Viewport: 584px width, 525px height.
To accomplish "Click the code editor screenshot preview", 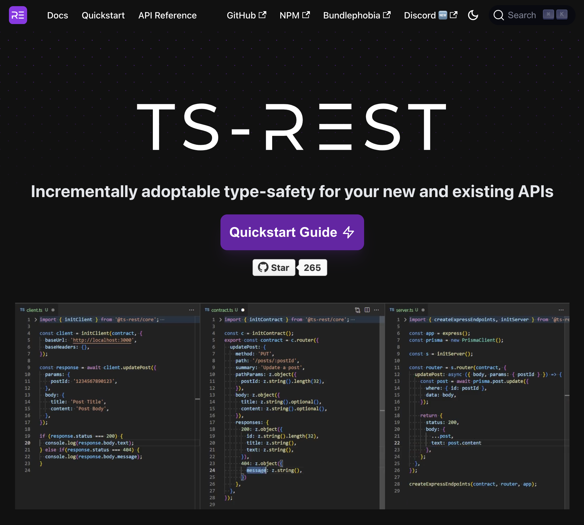I will pos(292,406).
